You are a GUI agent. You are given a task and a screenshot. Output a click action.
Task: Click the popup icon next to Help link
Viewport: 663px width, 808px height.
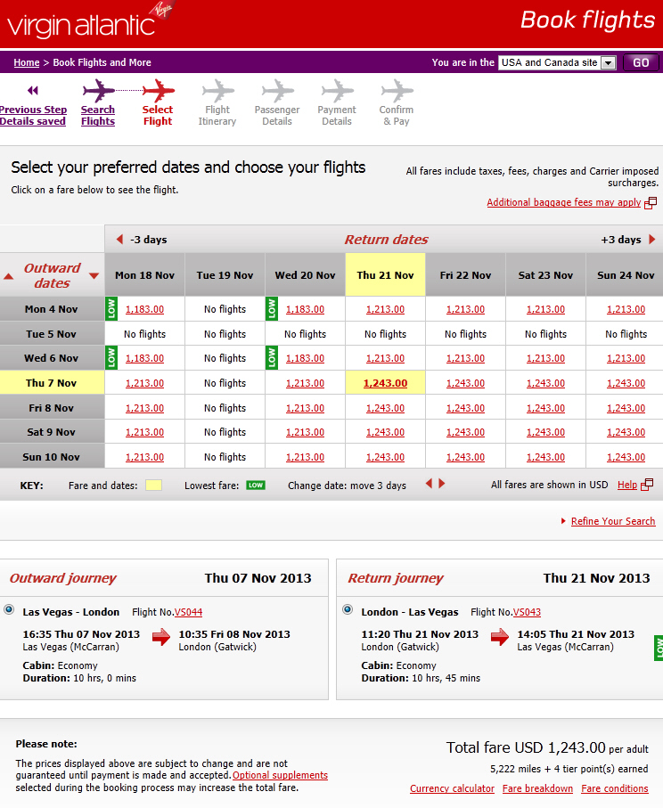[647, 485]
